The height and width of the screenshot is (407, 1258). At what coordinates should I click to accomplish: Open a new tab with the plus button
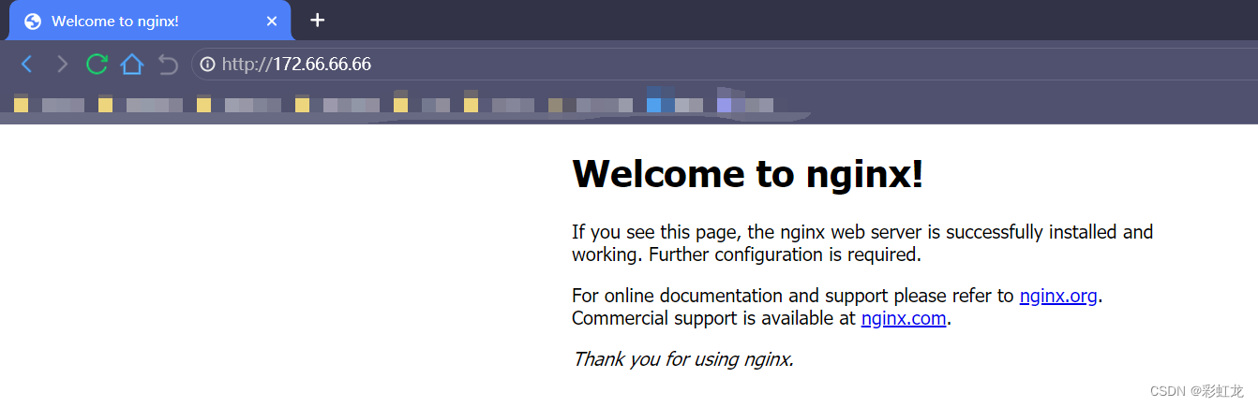pos(318,20)
